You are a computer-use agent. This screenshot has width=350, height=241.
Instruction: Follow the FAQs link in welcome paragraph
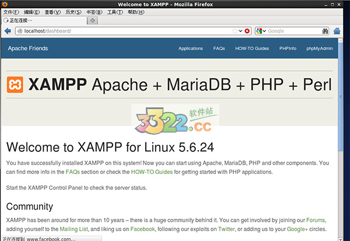pos(72,172)
